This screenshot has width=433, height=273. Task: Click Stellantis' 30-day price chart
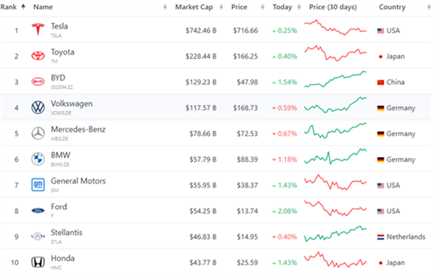point(336,234)
